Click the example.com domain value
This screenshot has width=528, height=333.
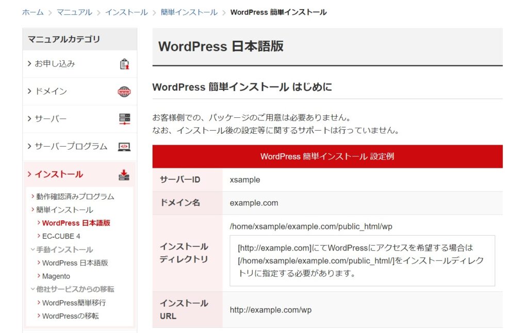(254, 203)
